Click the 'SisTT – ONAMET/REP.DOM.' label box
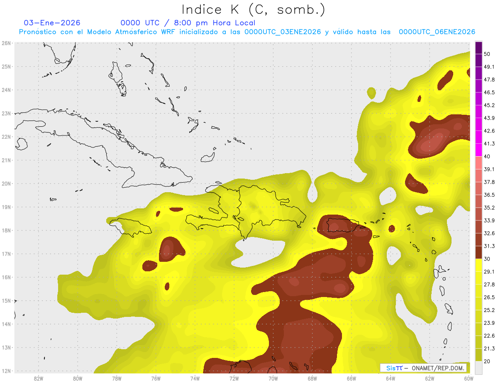Image resolution: width=498 pixels, height=384 pixels. point(423,368)
